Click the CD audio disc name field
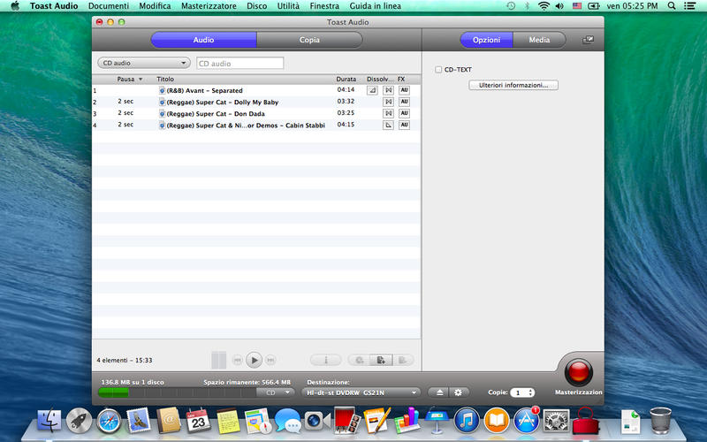 [x=239, y=63]
